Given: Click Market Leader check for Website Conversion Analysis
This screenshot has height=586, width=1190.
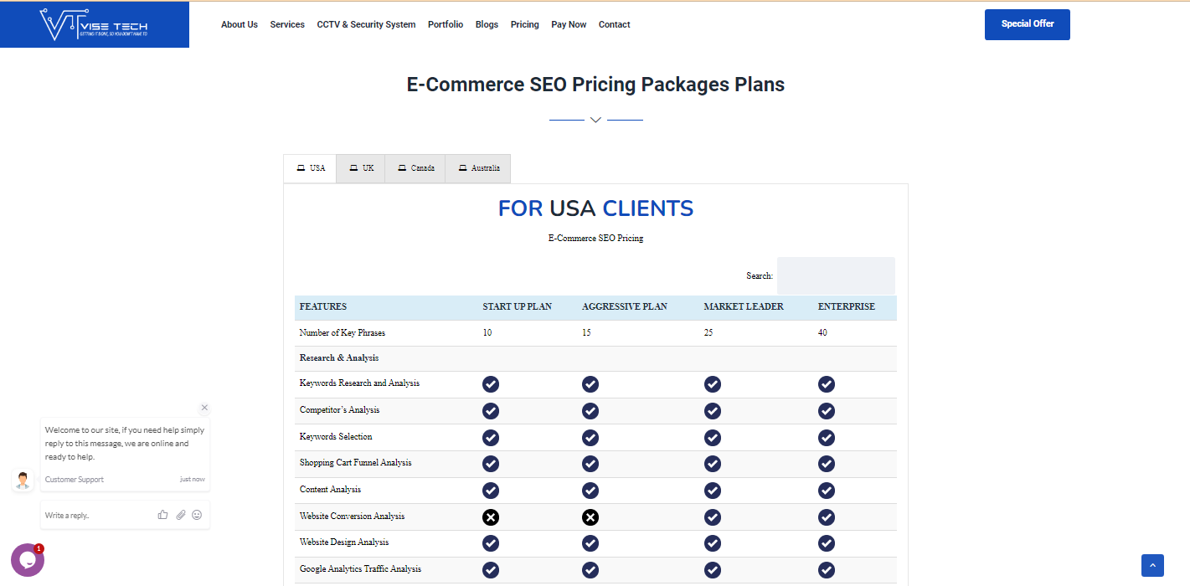Looking at the screenshot, I should [x=713, y=517].
